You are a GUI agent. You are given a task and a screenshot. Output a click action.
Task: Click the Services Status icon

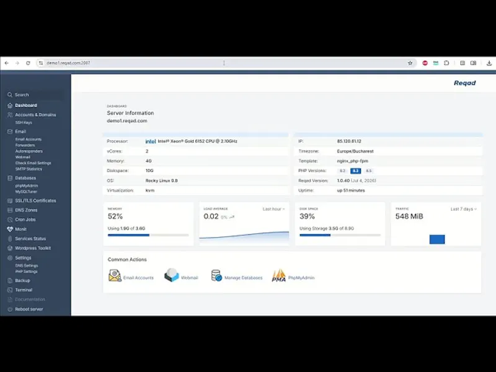click(x=10, y=239)
